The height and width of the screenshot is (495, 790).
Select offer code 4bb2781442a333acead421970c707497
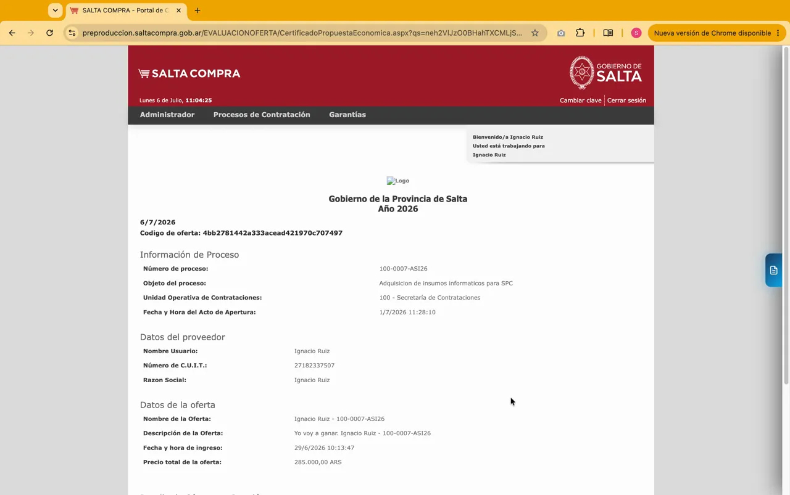(x=273, y=233)
